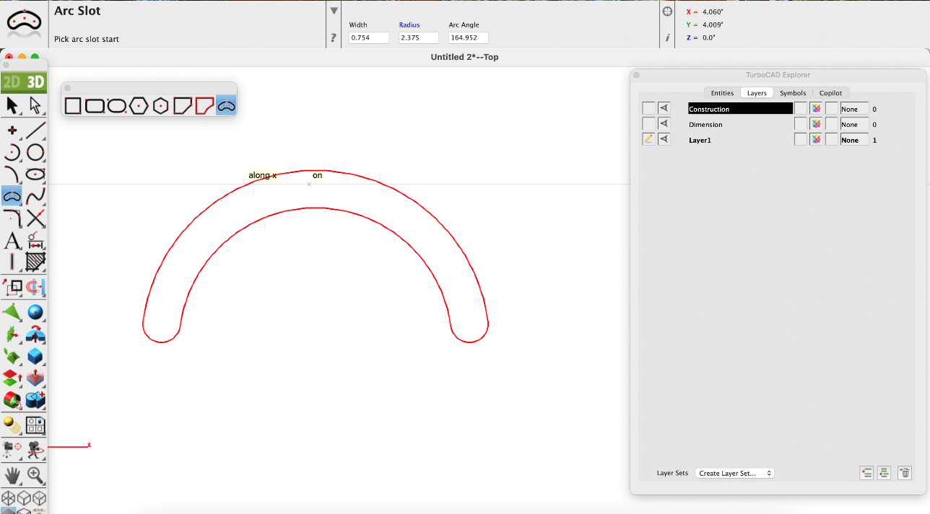
Task: Activate the Hatch fill tool
Action: pyautogui.click(x=36, y=262)
